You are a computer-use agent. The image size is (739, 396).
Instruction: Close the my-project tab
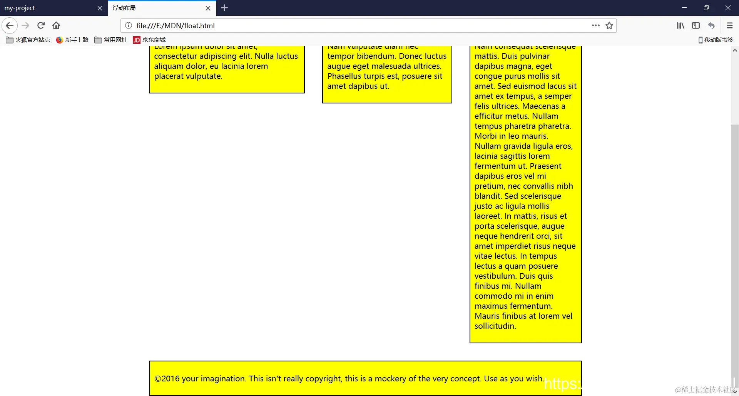(x=100, y=8)
